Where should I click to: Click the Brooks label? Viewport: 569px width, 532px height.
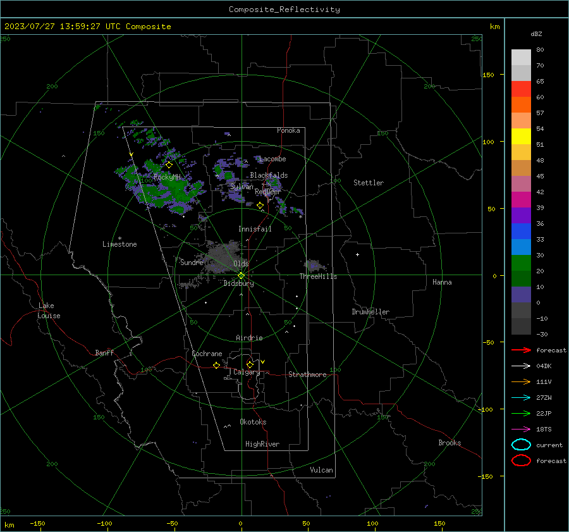[x=450, y=443]
